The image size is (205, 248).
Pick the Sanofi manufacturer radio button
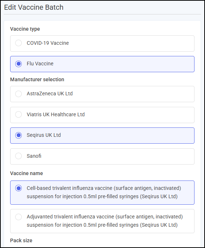pyautogui.click(x=18, y=156)
